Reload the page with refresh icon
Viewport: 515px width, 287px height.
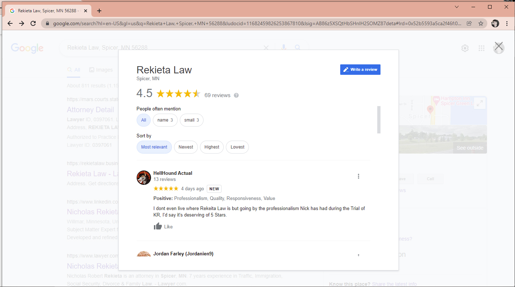pos(33,23)
